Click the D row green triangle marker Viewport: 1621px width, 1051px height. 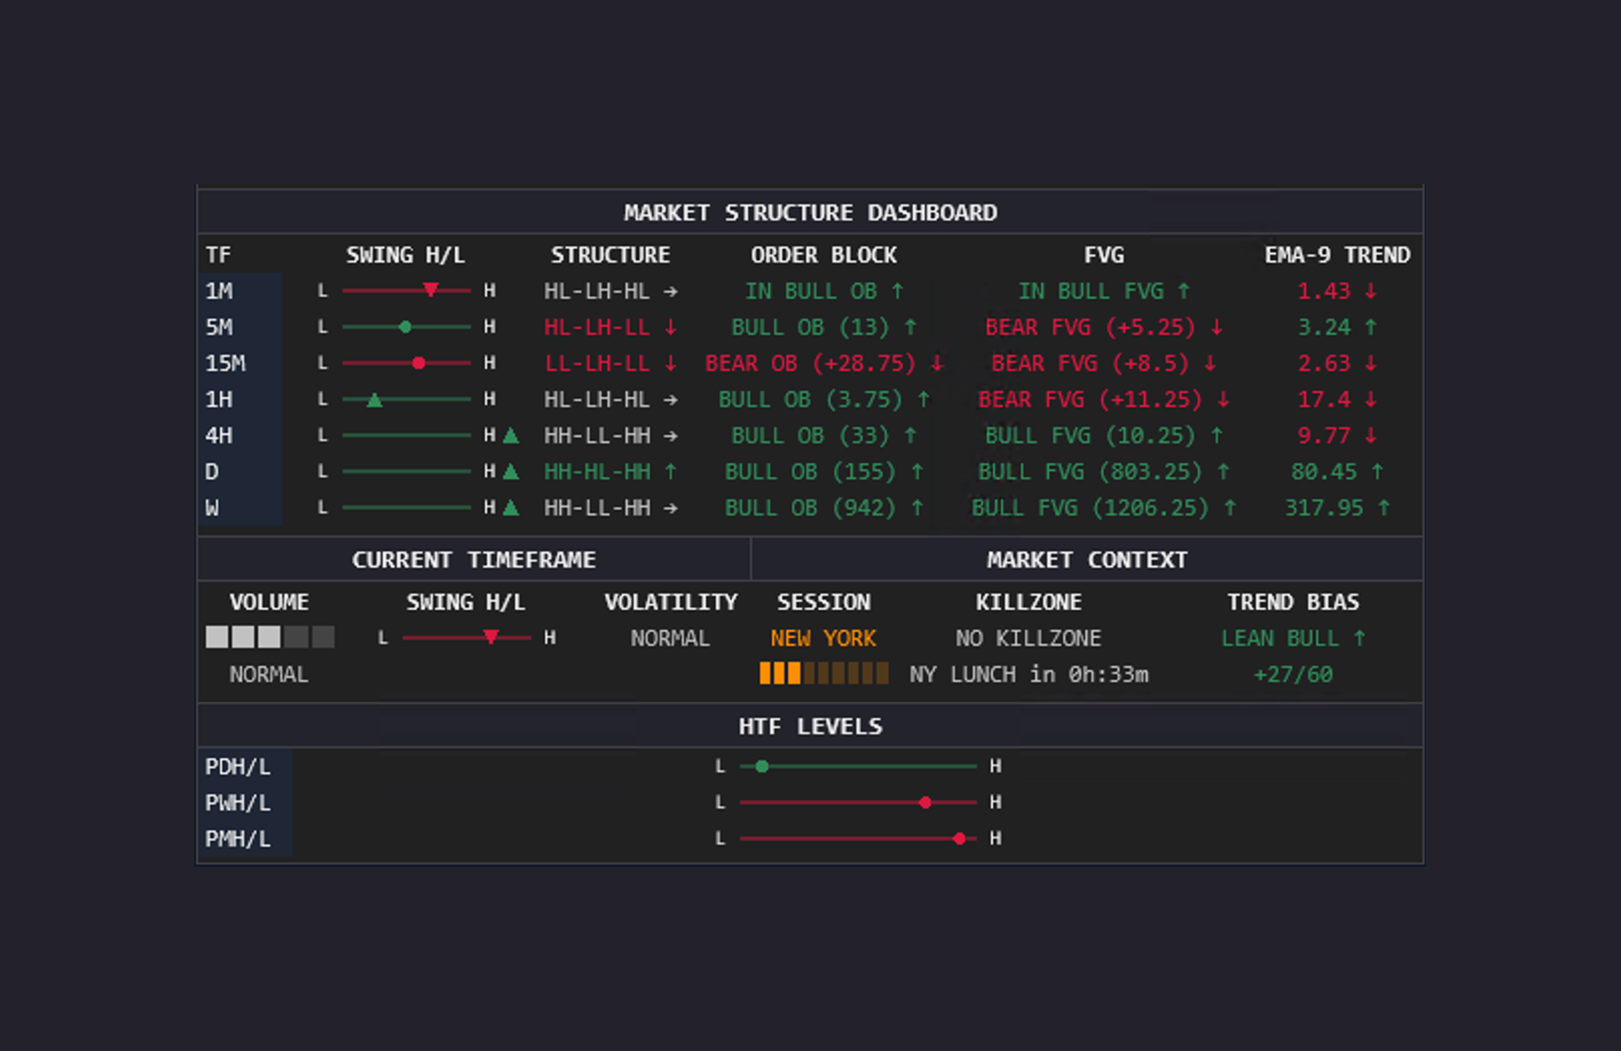[x=511, y=471]
